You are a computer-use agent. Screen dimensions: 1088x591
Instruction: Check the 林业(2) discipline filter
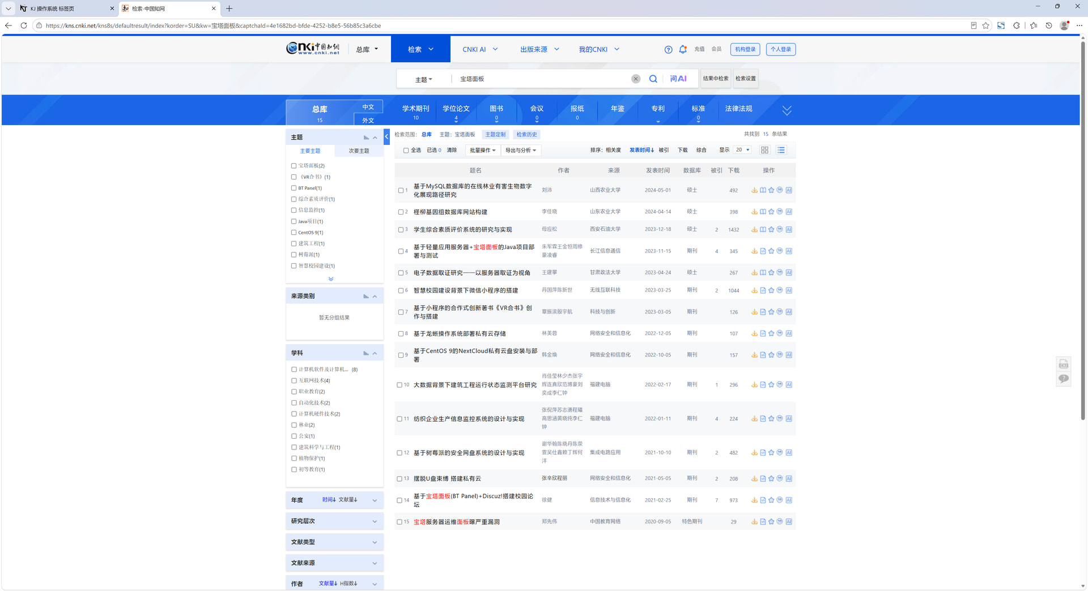(x=294, y=425)
